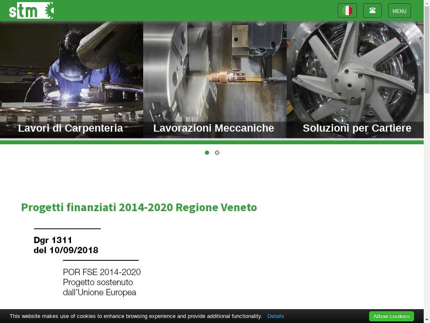Screen dimensions: 430x323
Task: Open the Lavorazioni Meccaniche slide
Action: [x=215, y=79]
